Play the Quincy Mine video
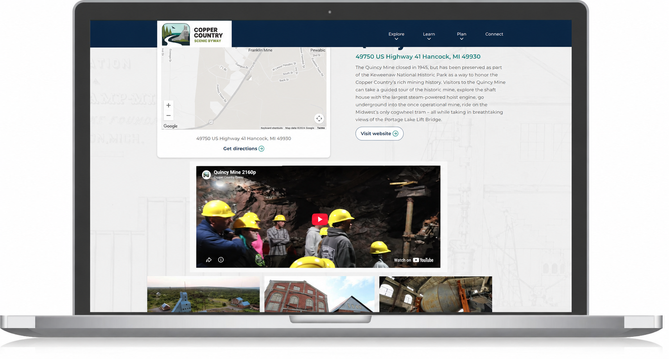The image size is (669, 359). pyautogui.click(x=320, y=219)
